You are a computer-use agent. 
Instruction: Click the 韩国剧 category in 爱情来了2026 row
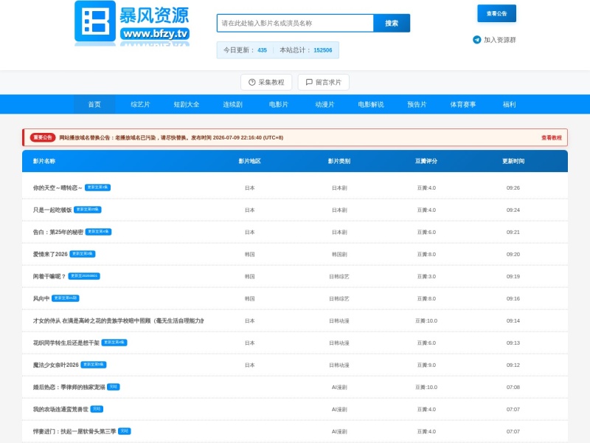pos(339,254)
